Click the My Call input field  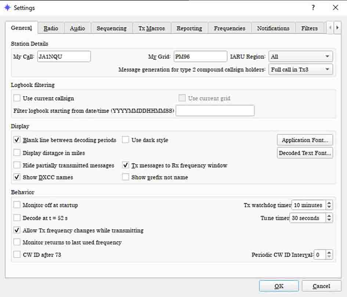point(64,57)
